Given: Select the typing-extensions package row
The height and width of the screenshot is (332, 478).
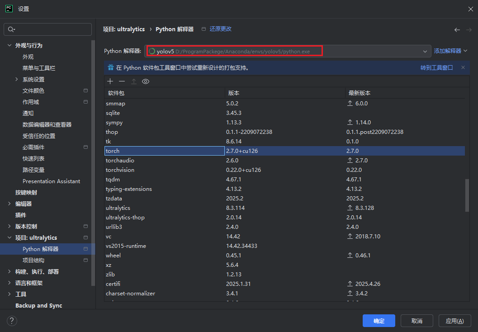Looking at the screenshot, I should point(284,189).
